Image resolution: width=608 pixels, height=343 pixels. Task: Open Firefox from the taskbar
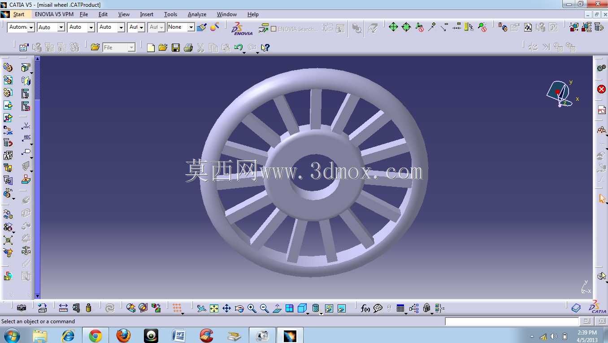coord(123,335)
